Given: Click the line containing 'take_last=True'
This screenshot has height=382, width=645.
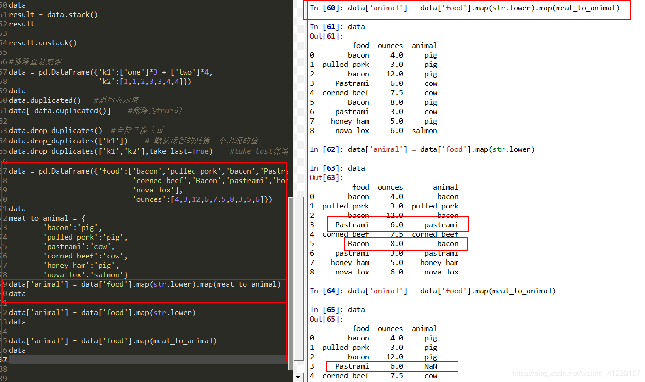Looking at the screenshot, I should (148, 151).
